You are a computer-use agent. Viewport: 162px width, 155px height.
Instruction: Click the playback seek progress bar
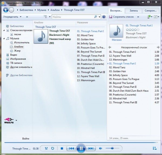81,143
